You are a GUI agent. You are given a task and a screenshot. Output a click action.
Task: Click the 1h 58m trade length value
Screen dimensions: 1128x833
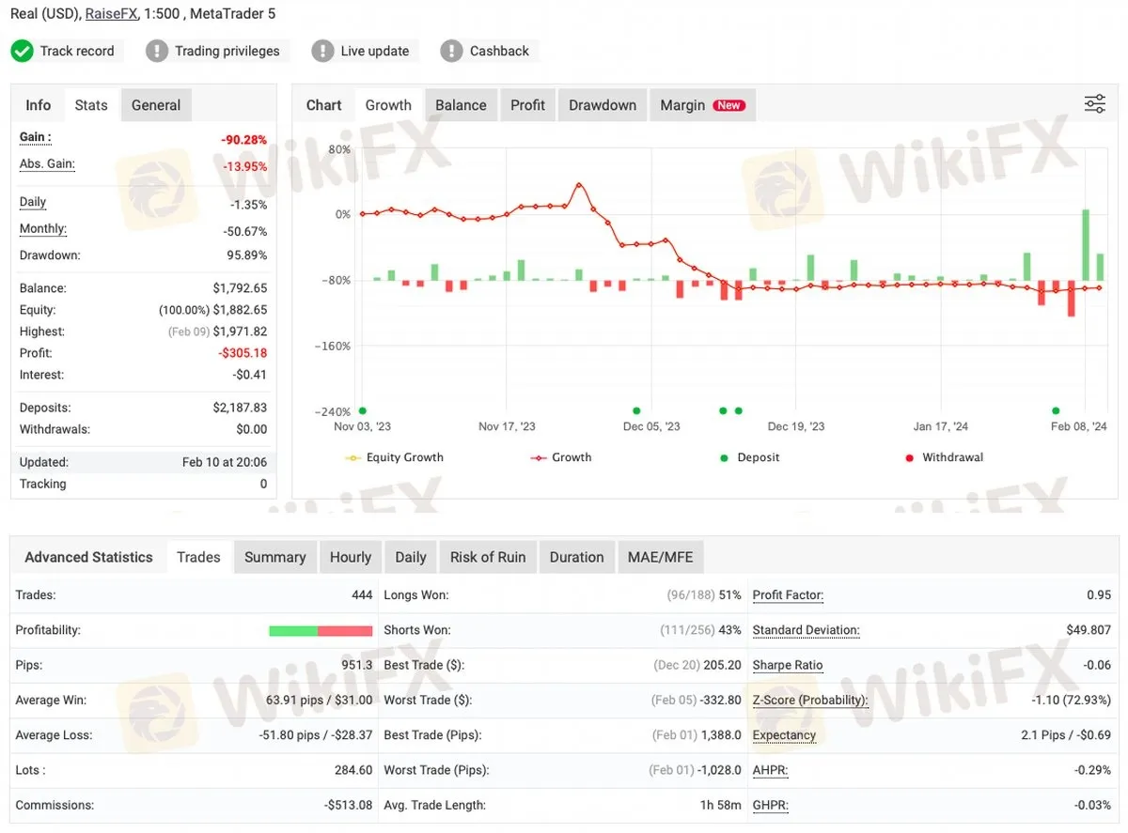click(x=719, y=805)
